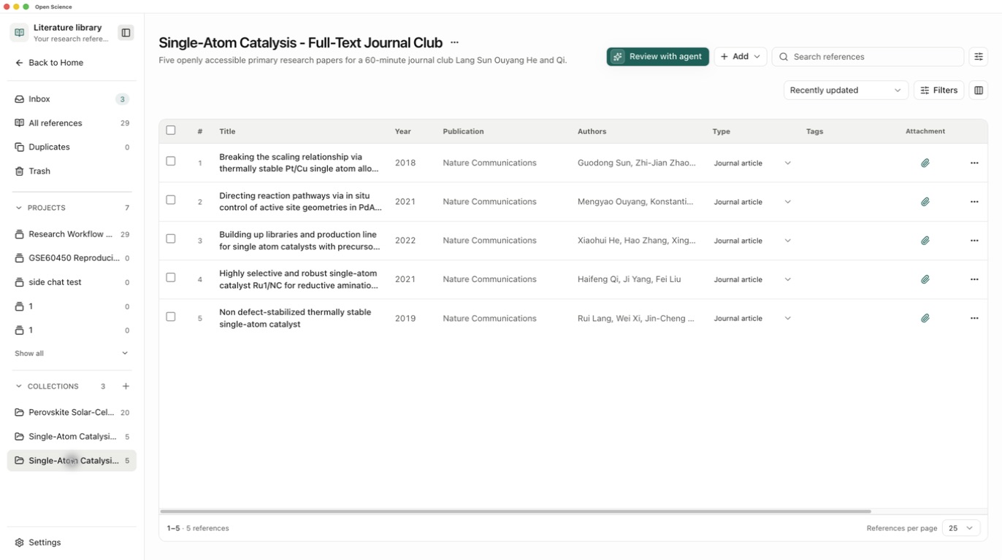Check the box for reference row 4
The height and width of the screenshot is (560, 1002).
pos(171,277)
